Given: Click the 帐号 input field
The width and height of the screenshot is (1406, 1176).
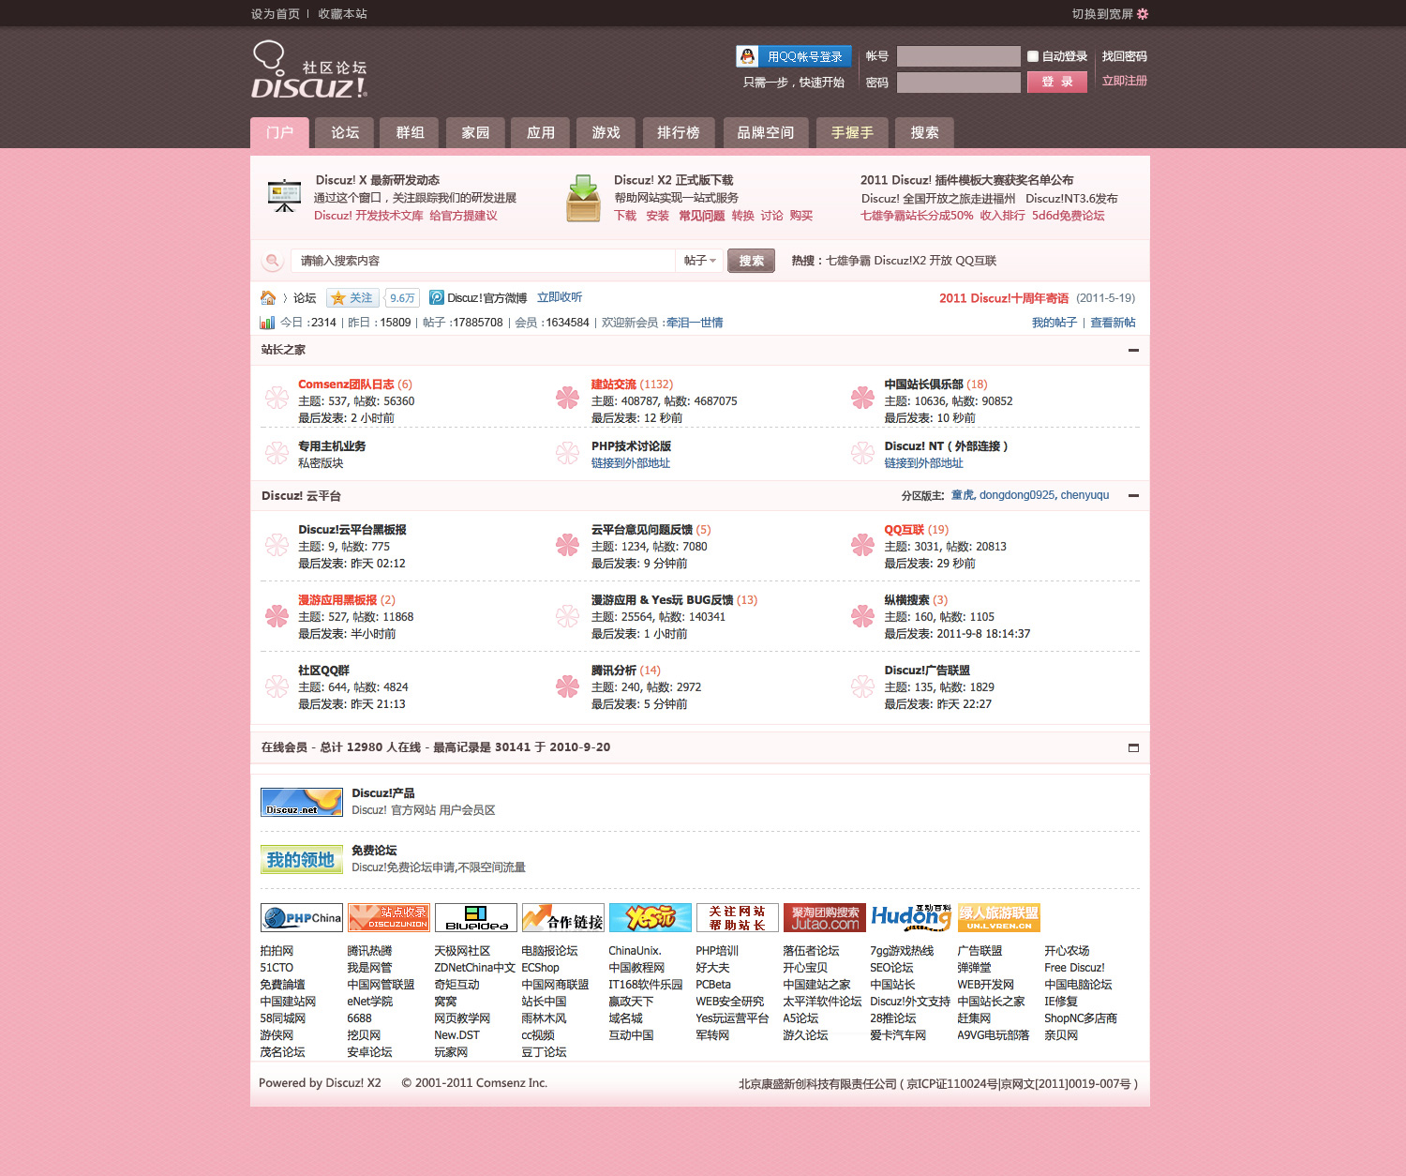Looking at the screenshot, I should 958,56.
